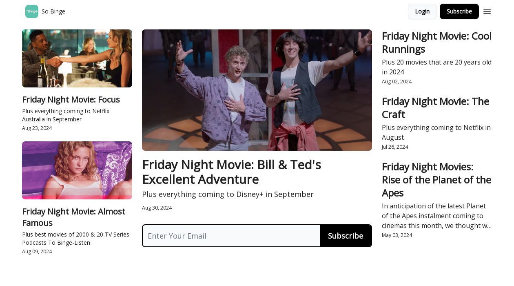The image size is (514, 286).
Task: Click Subscribe next to the email field
Action: point(346,236)
